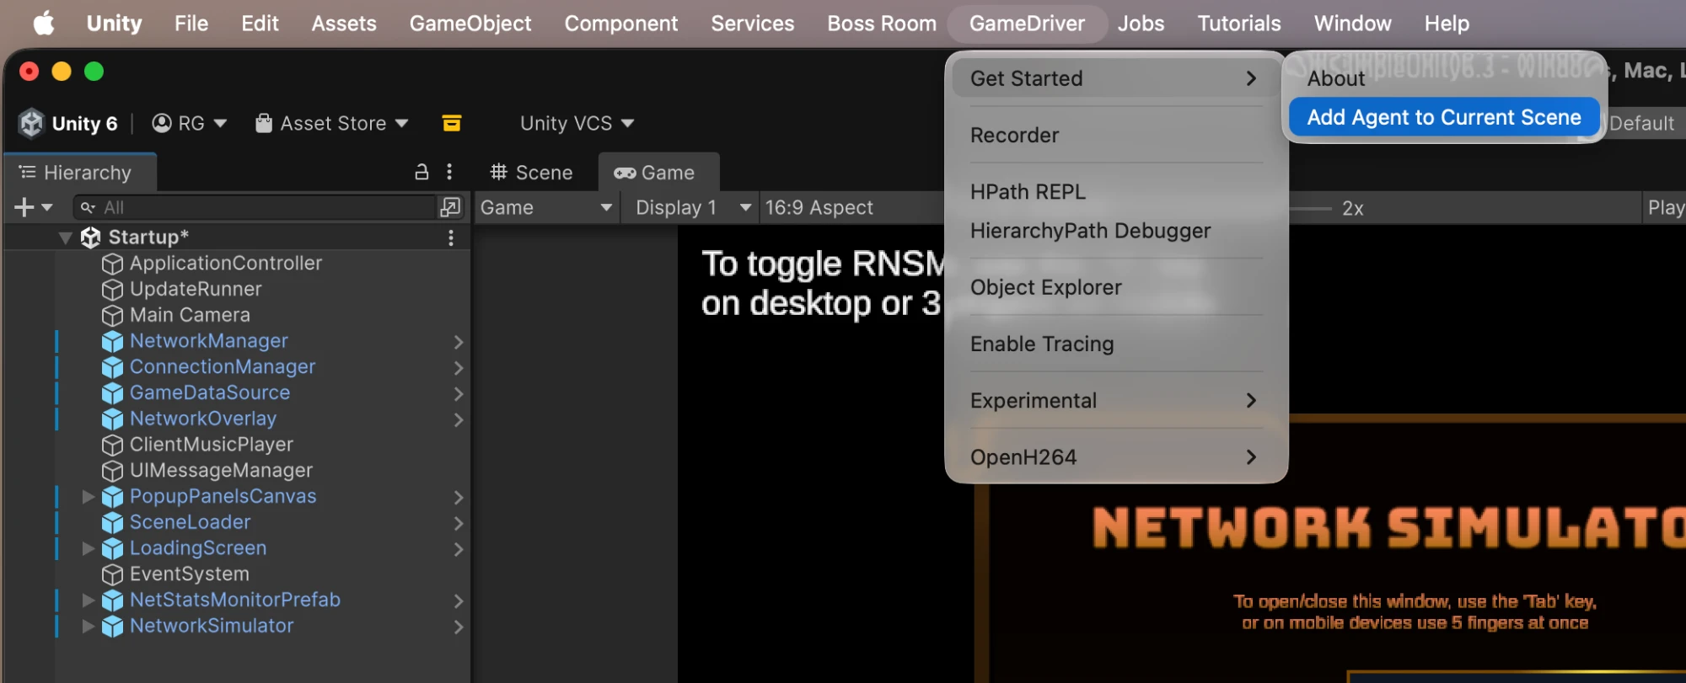Select EventSystem in Hierarchy

(x=189, y=574)
